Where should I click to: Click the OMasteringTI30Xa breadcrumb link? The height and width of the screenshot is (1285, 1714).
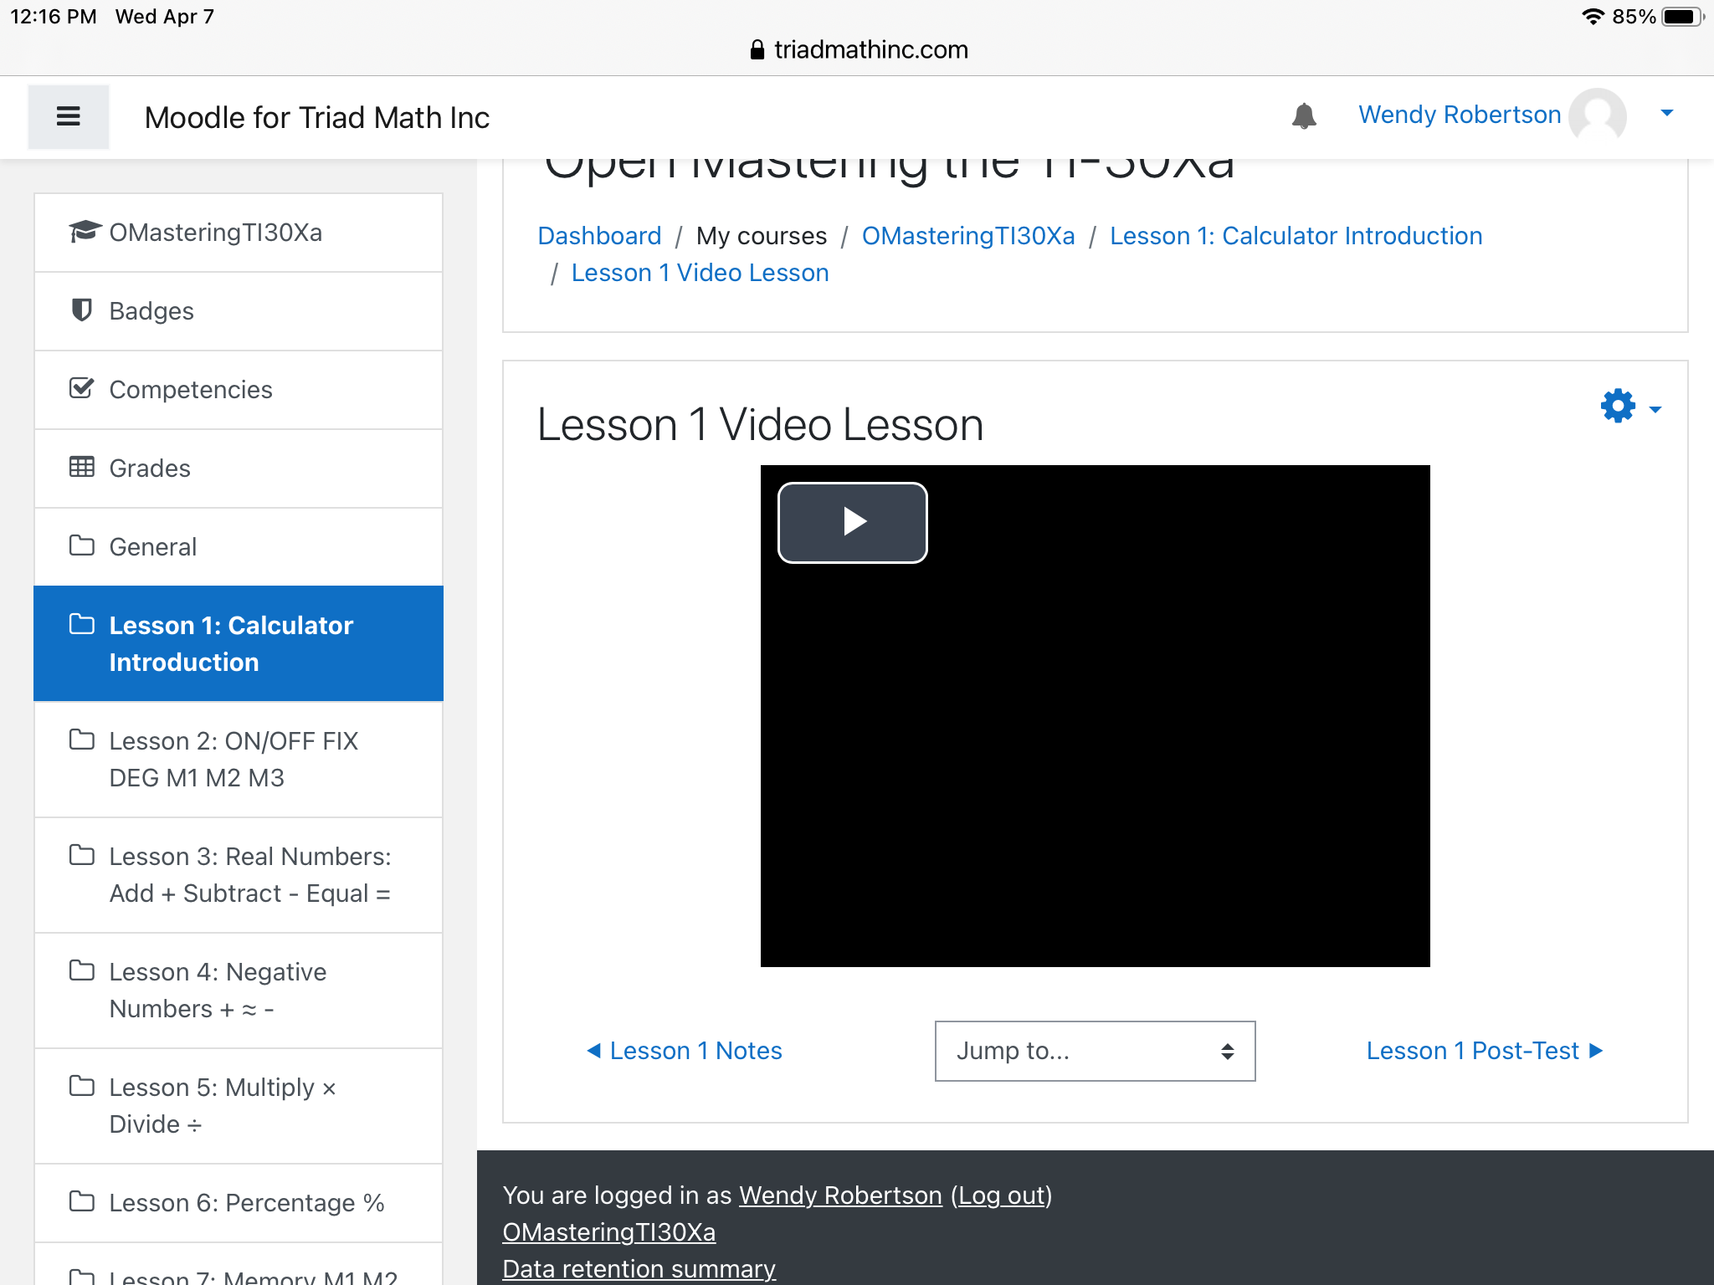pyautogui.click(x=968, y=236)
